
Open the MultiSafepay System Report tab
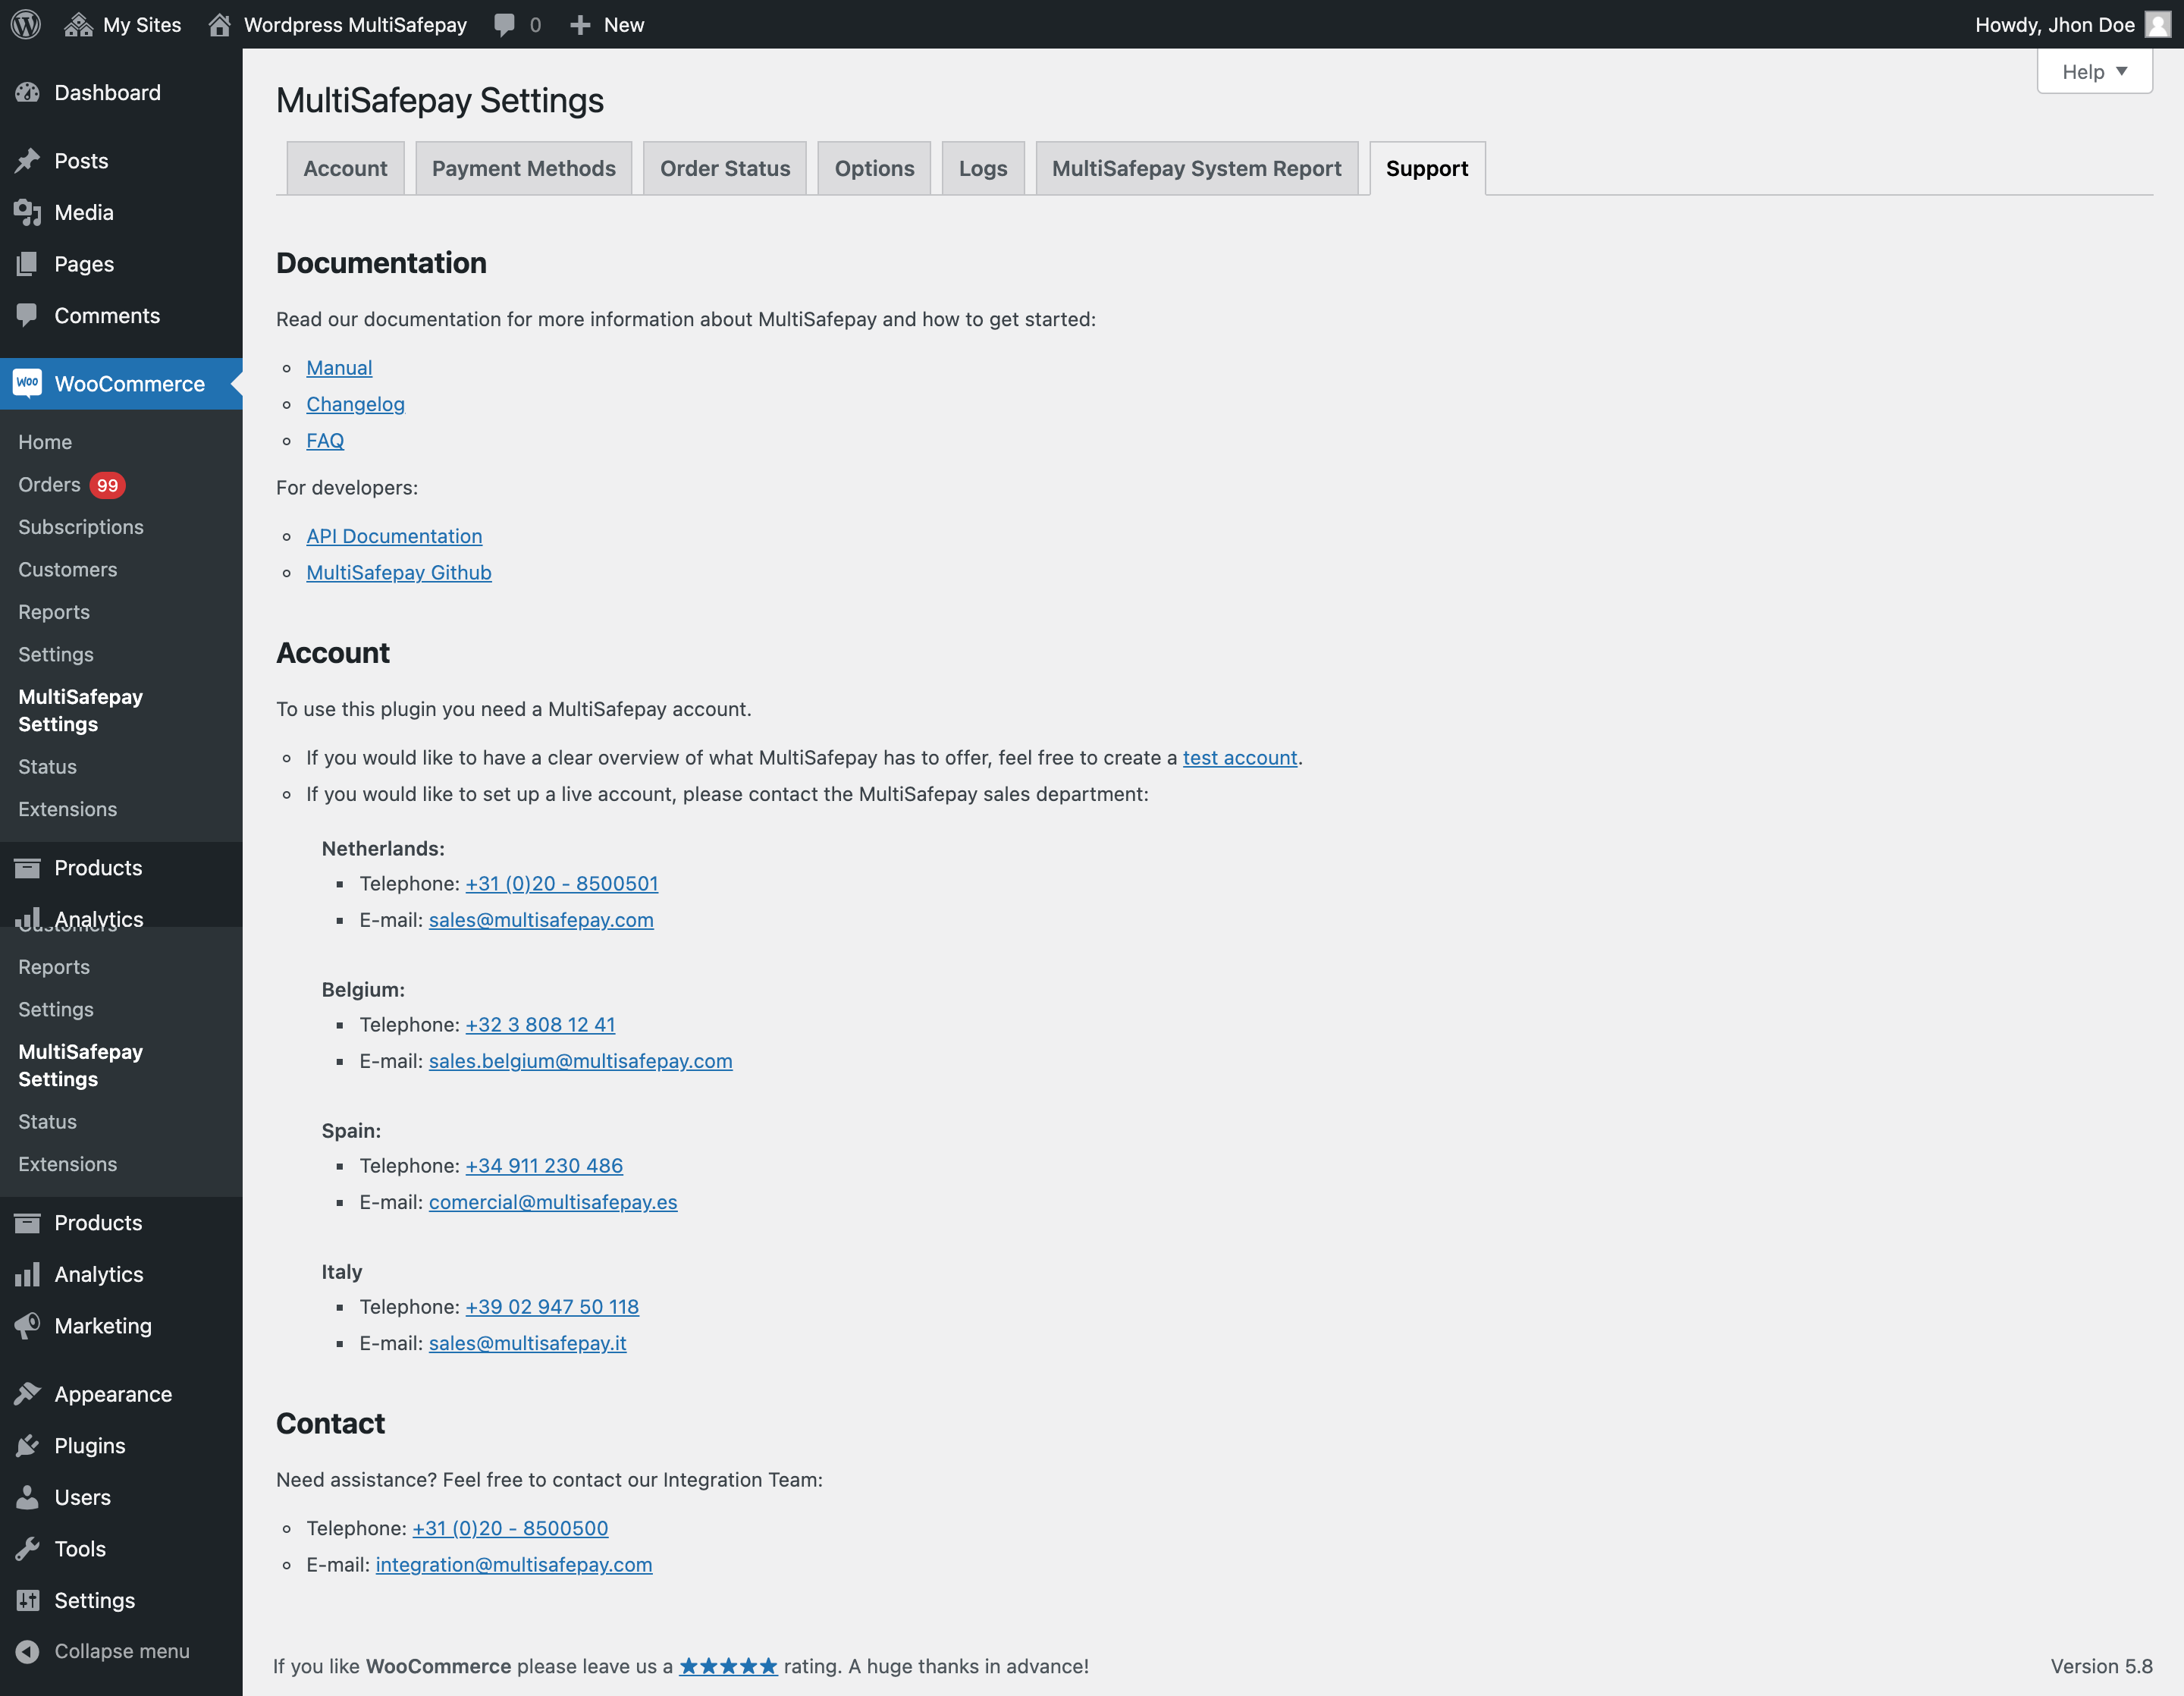1196,168
